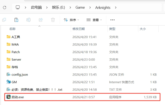The height and width of the screenshot is (105, 165).
Task: Click date 2026/4/22 1:51 of GM
Action: 84,82
